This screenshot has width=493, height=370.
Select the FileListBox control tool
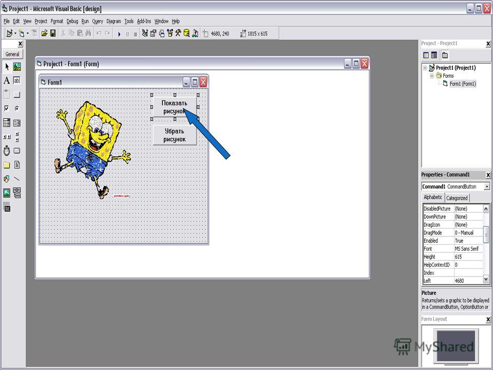pos(17,165)
